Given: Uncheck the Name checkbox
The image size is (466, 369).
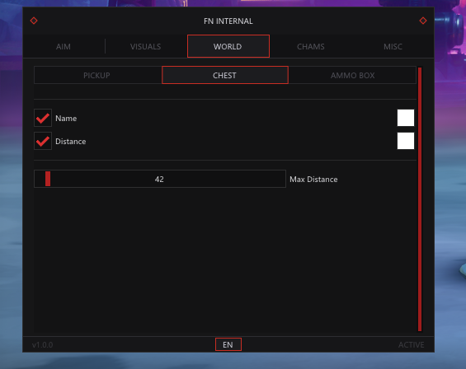Looking at the screenshot, I should pos(43,118).
